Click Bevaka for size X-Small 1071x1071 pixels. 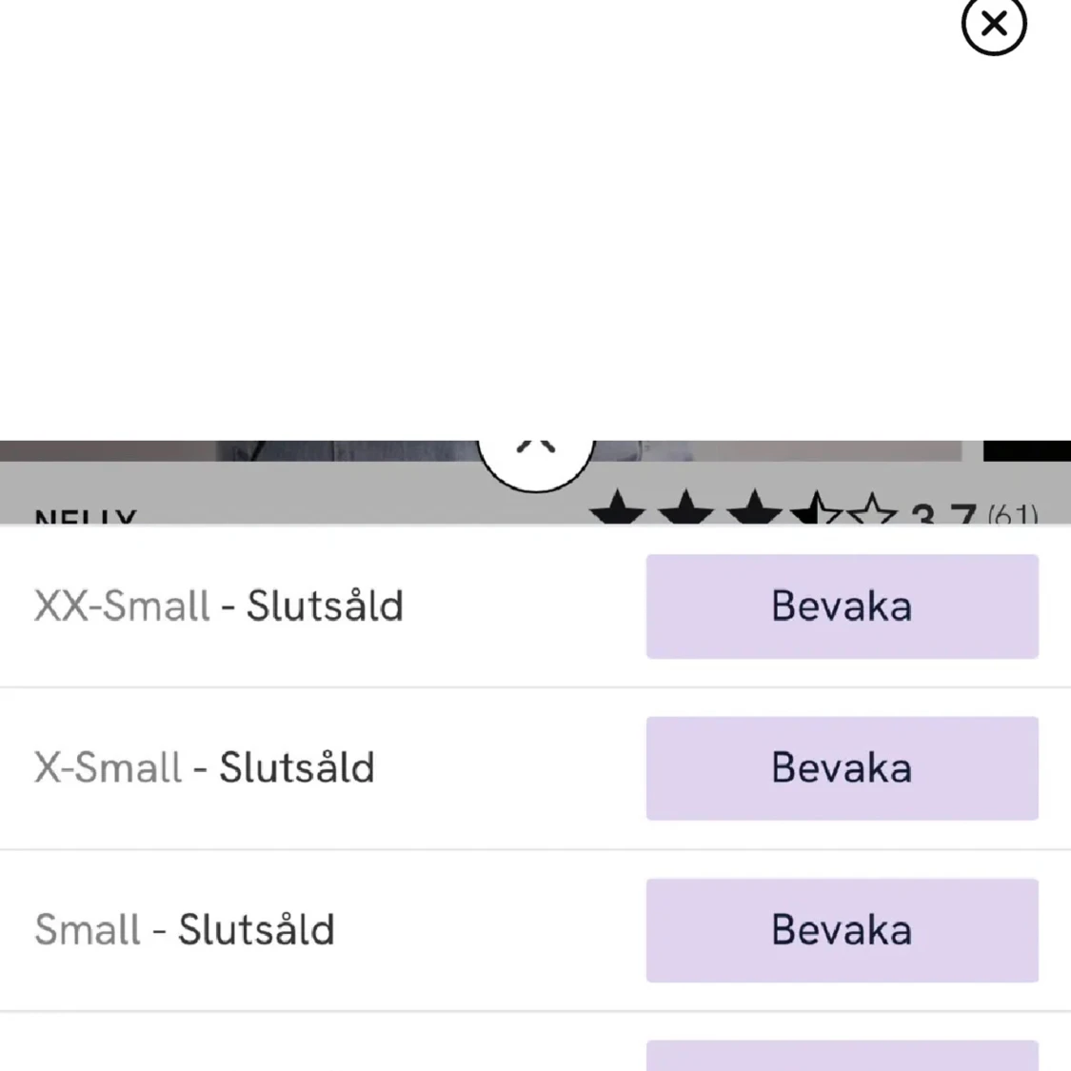[843, 768]
